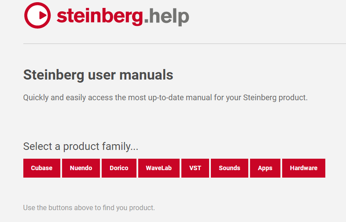Click the word manuals in the heading

[146, 75]
